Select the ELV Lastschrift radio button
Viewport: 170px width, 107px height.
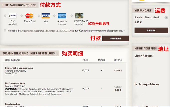(x=5, y=16)
